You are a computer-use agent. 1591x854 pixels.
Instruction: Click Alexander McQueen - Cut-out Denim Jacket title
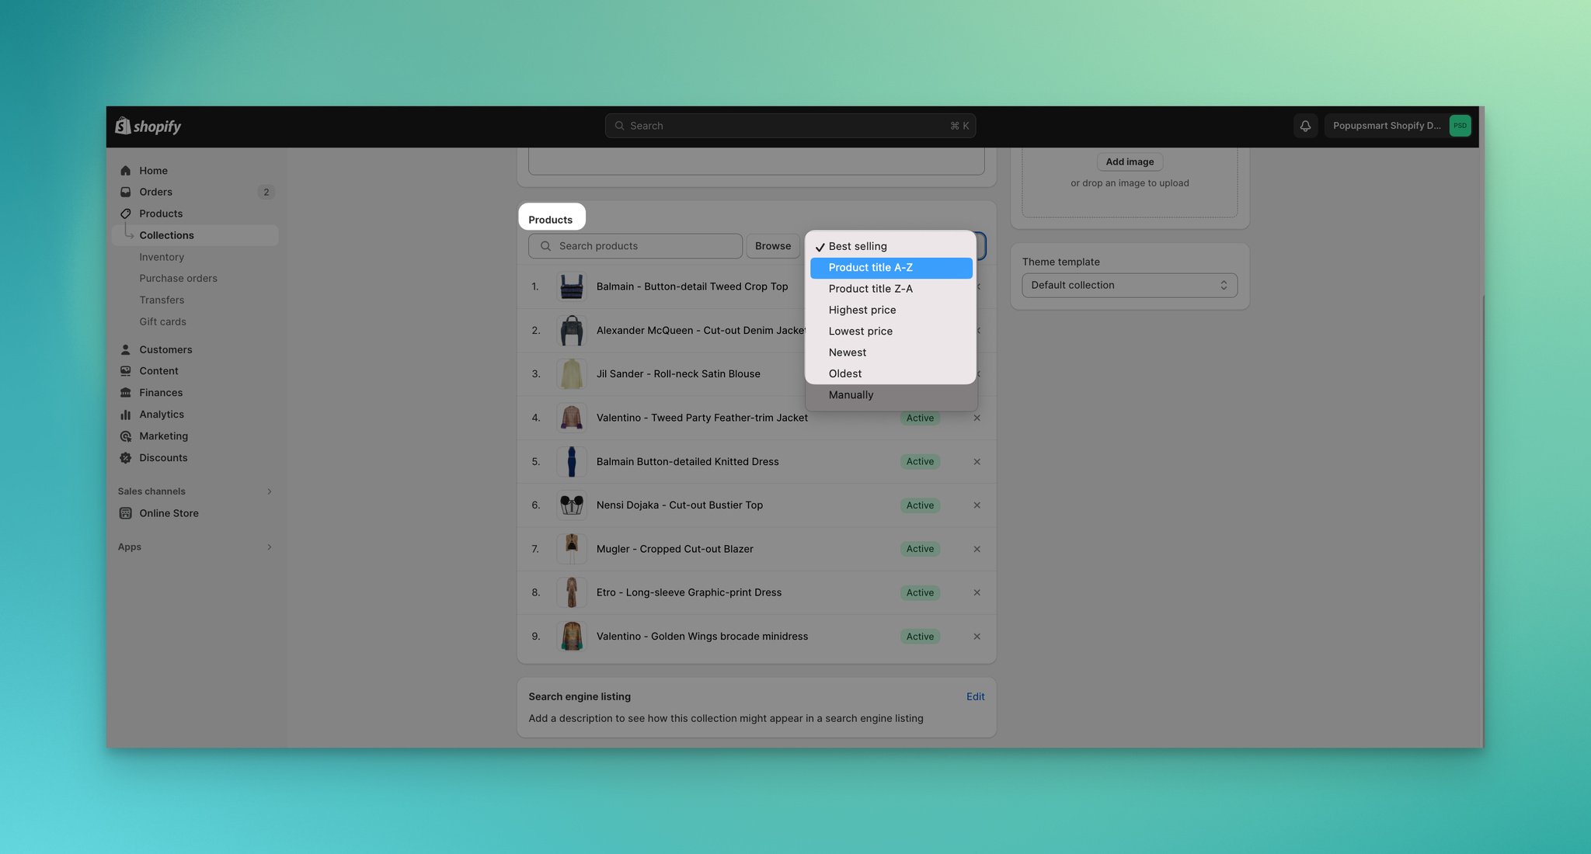[x=701, y=331]
